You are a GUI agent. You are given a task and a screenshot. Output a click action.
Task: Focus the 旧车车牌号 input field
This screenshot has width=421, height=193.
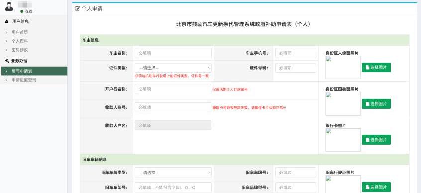(x=296, y=172)
